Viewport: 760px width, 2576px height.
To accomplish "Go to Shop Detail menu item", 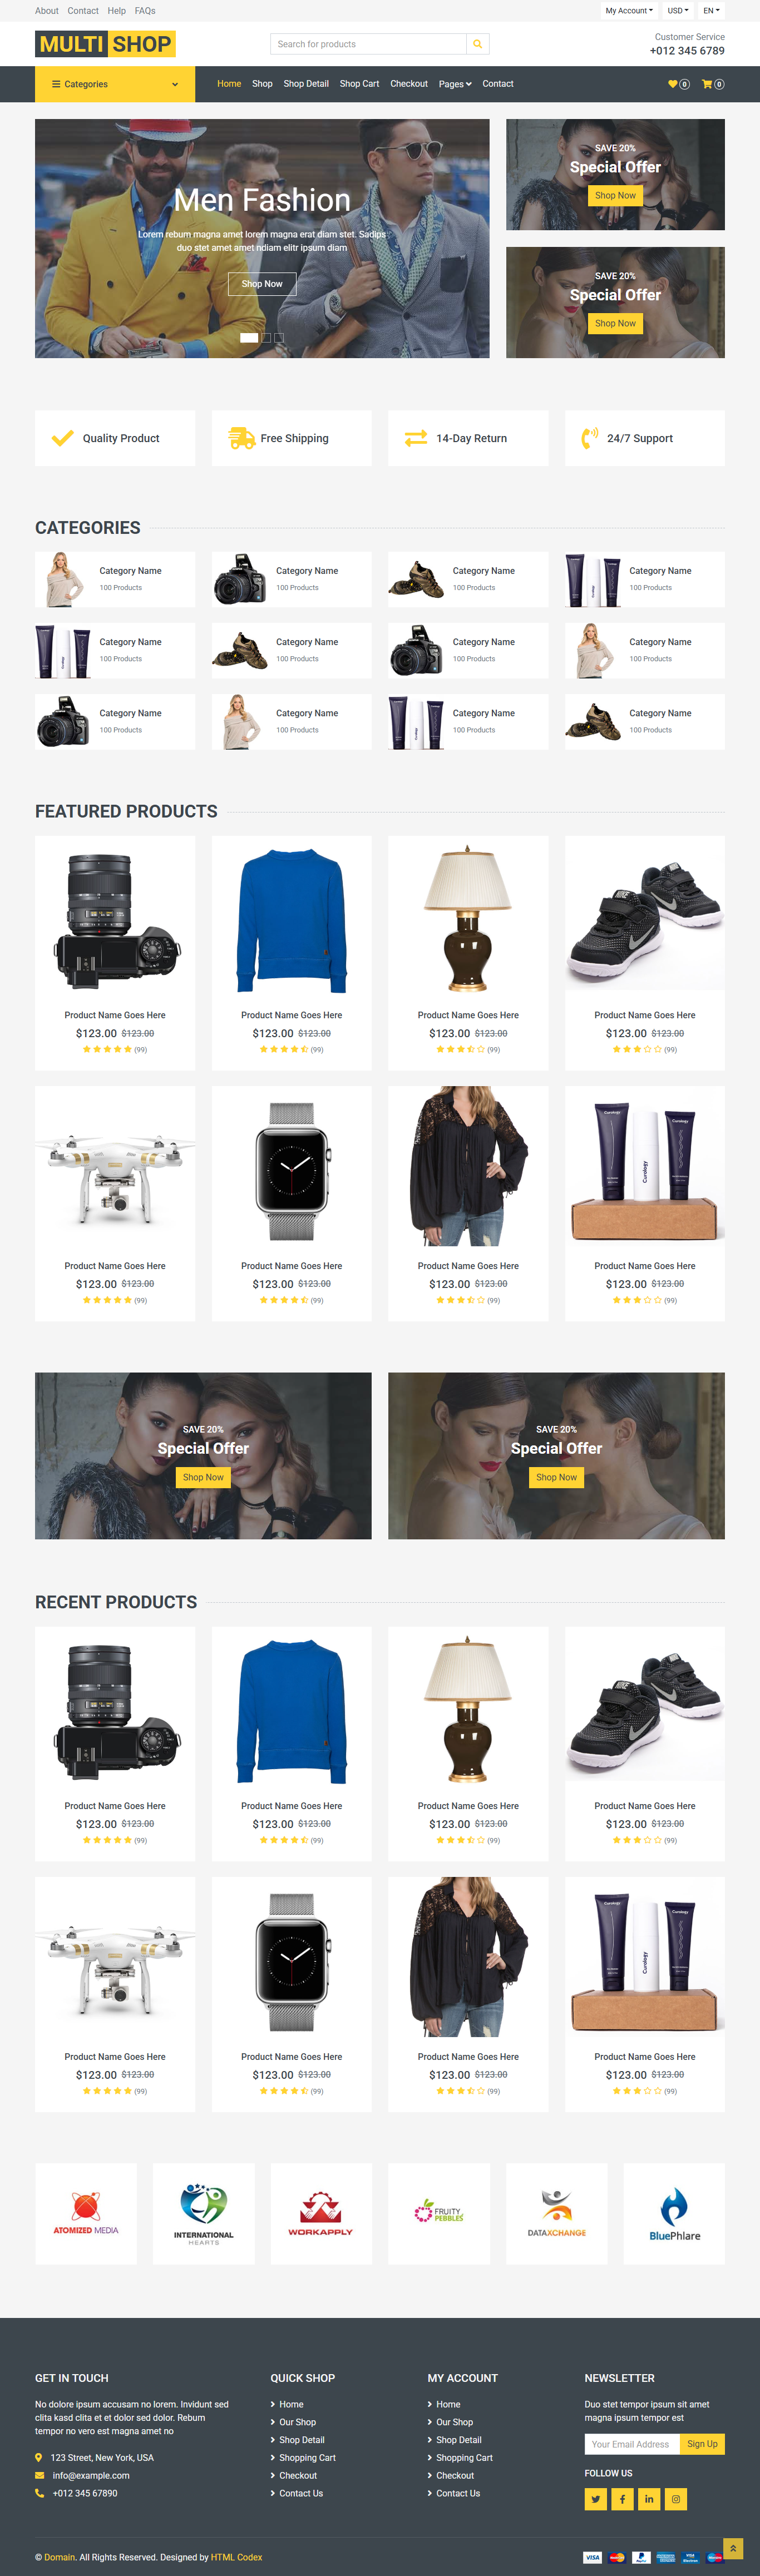I will [306, 84].
